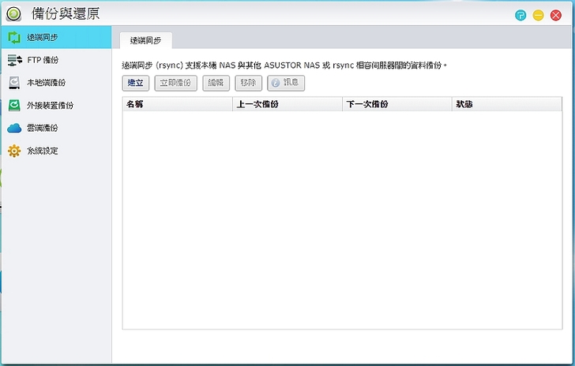This screenshot has height=366, width=575.
Task: Open FTP 備份 via its sidebar icon
Action: [13, 60]
